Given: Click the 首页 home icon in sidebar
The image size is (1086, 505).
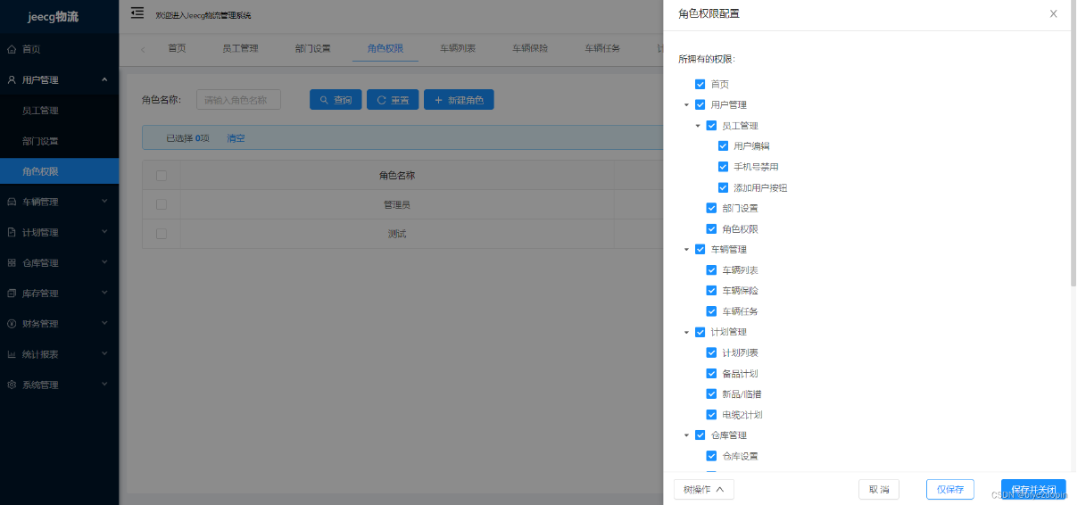Looking at the screenshot, I should [12, 49].
